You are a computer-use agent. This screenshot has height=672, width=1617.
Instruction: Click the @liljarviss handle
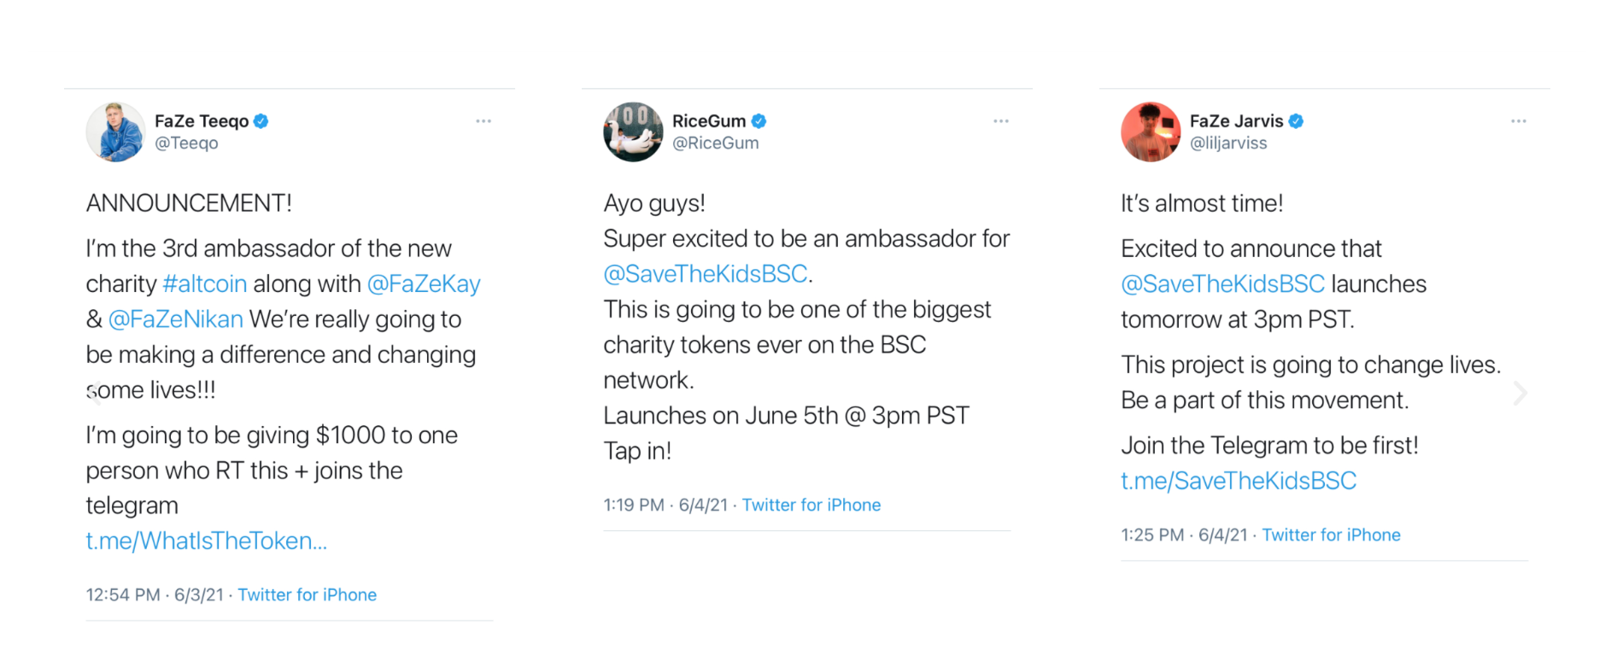point(1228,143)
